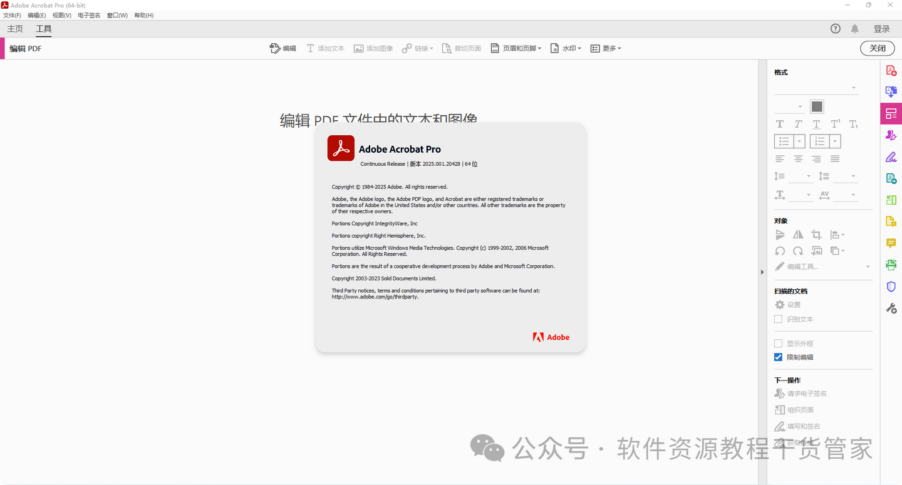Viewport: 902px width, 485px height.
Task: Open 更多 toolbar menu
Action: pyautogui.click(x=606, y=48)
